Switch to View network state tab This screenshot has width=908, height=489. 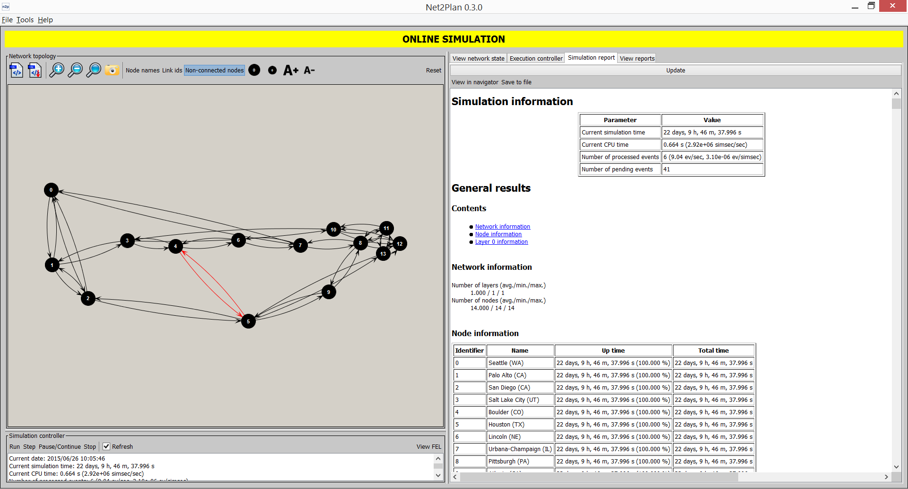[x=478, y=59]
